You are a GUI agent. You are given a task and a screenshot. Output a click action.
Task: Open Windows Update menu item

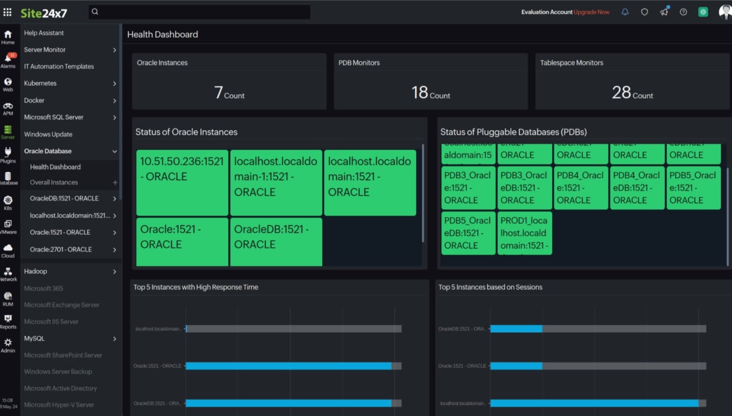point(48,134)
